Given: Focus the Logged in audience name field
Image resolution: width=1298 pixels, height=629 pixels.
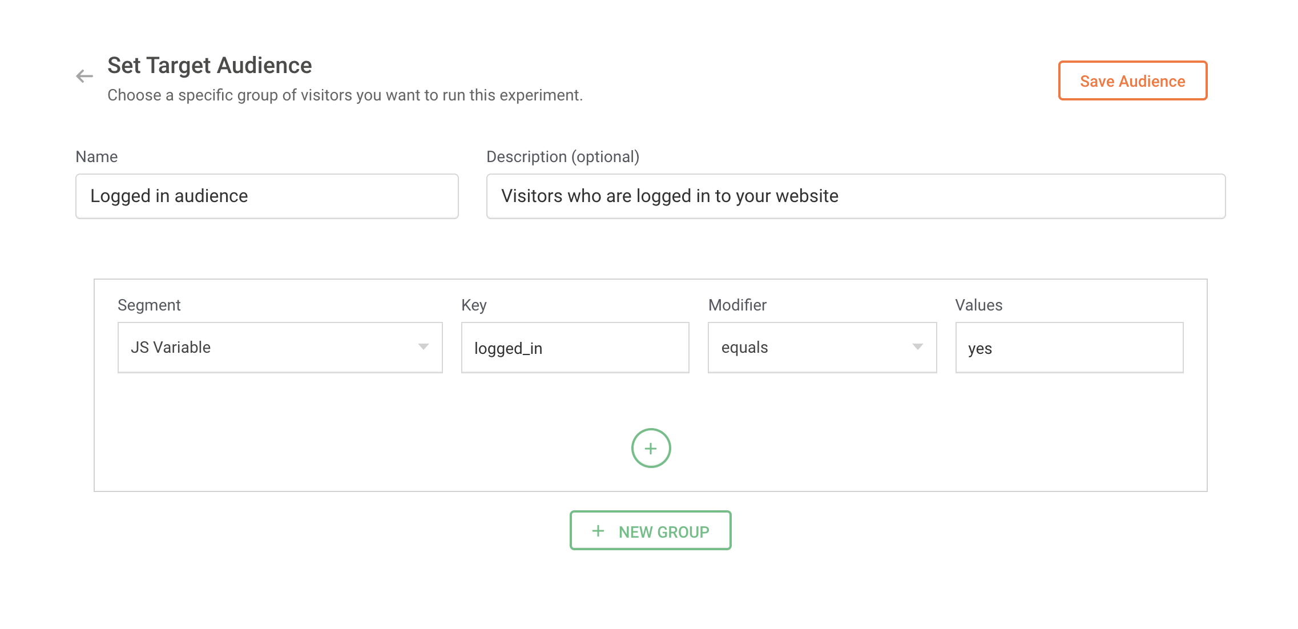Looking at the screenshot, I should click(x=267, y=196).
